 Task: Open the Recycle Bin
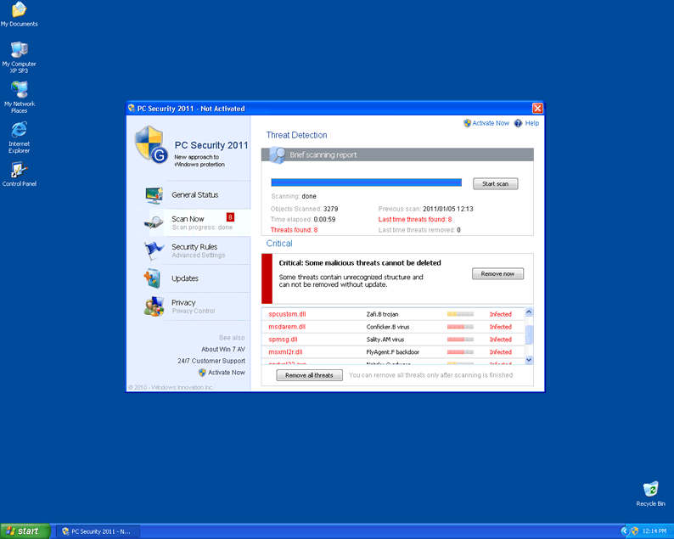point(650,489)
